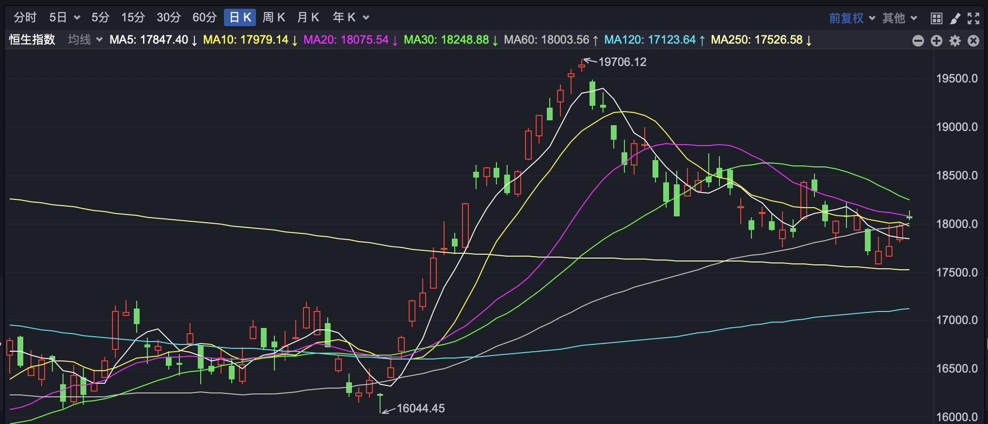Click the 恒生指数 index name
This screenshot has width=988, height=424.
(32, 39)
